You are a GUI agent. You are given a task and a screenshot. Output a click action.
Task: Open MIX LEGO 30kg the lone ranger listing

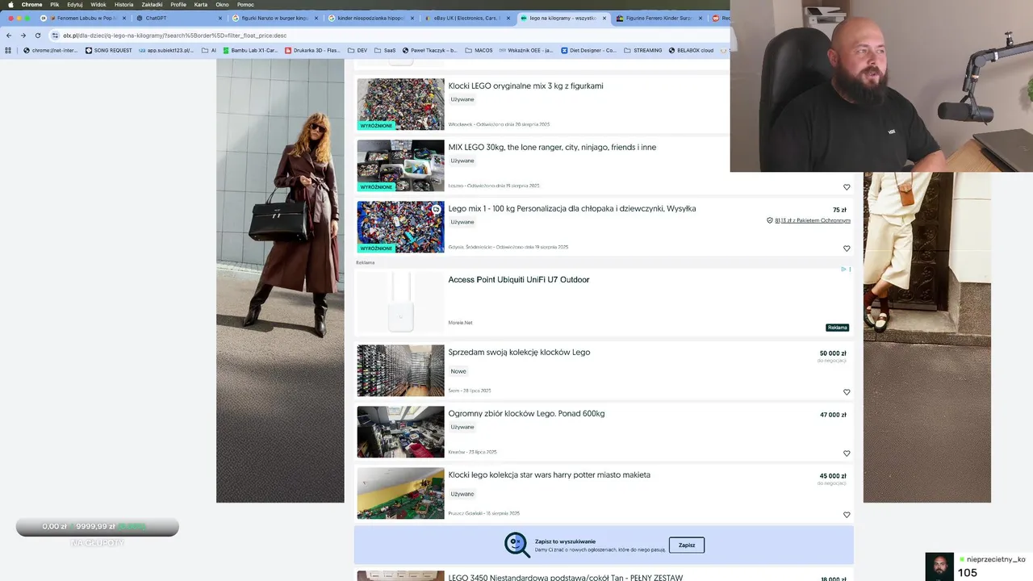(552, 147)
